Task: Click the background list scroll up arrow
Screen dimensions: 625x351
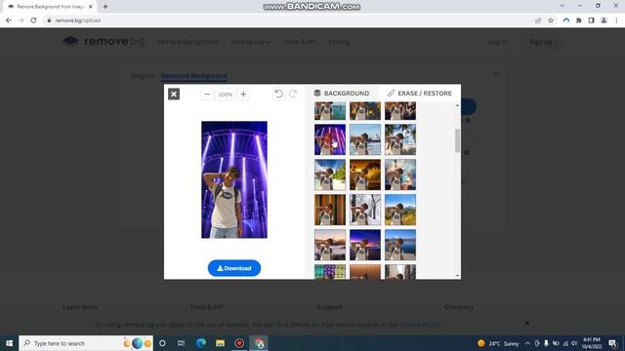Action: click(457, 105)
